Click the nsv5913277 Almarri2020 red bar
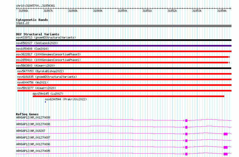Image resolution: width=239 pixels, height=157 pixels. point(124,91)
